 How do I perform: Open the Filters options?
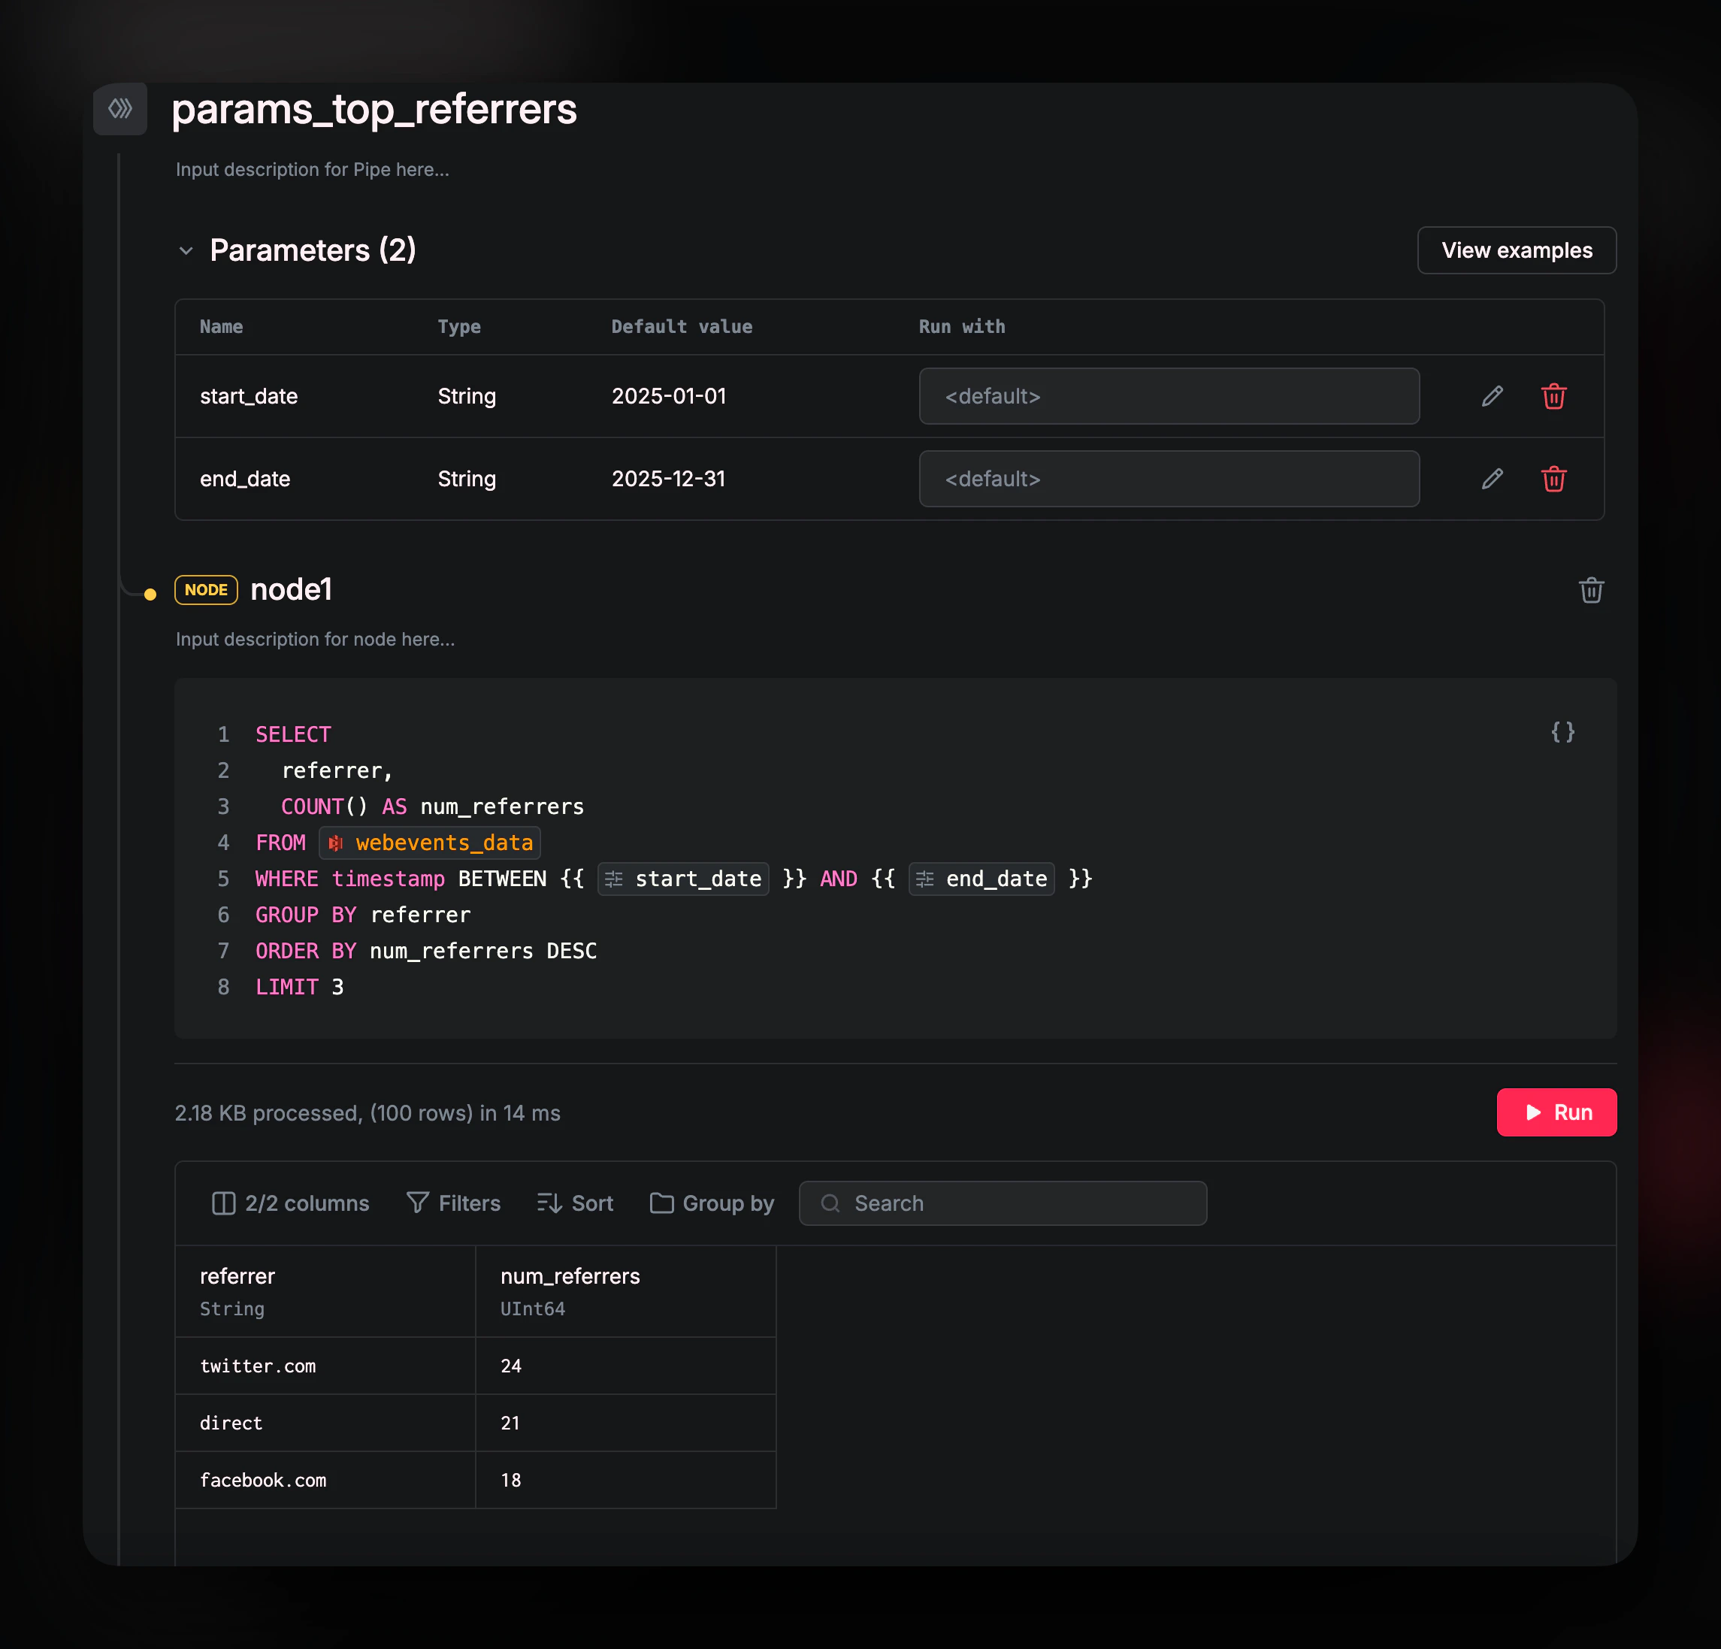(453, 1203)
